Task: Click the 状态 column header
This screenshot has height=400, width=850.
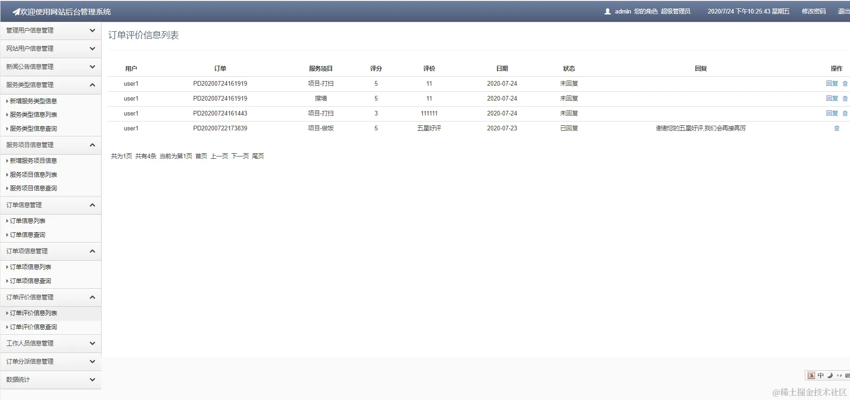Action: [569, 68]
